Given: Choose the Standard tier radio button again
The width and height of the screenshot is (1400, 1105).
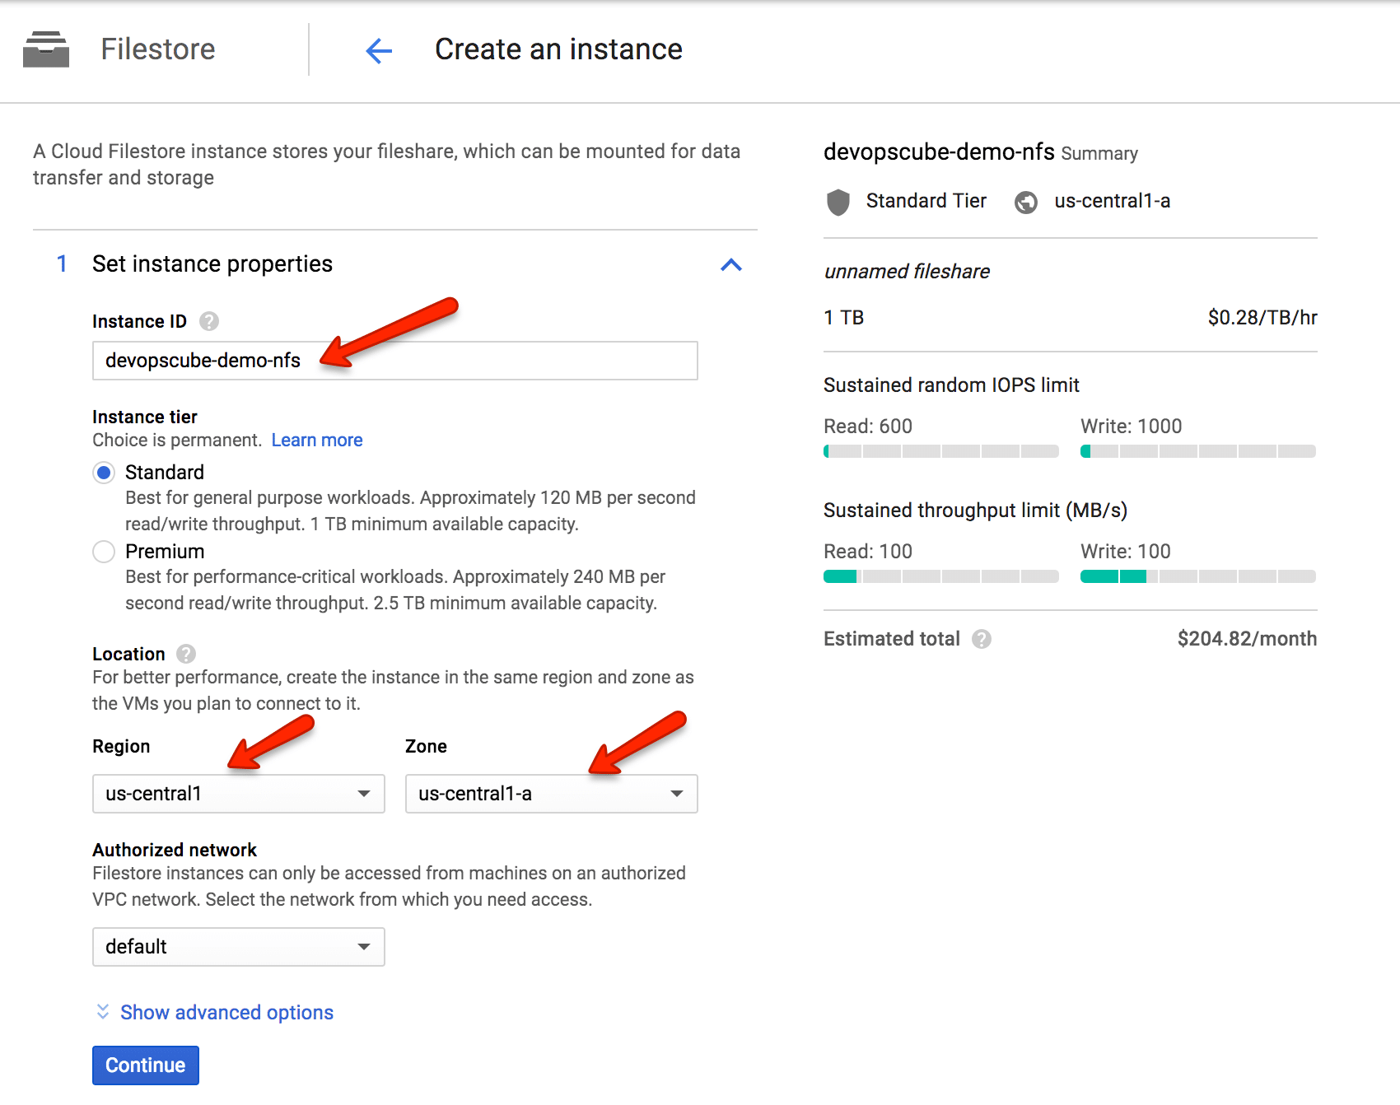Looking at the screenshot, I should (x=104, y=472).
